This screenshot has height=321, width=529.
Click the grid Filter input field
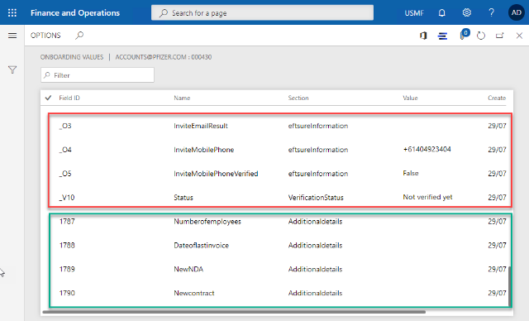pyautogui.click(x=98, y=75)
